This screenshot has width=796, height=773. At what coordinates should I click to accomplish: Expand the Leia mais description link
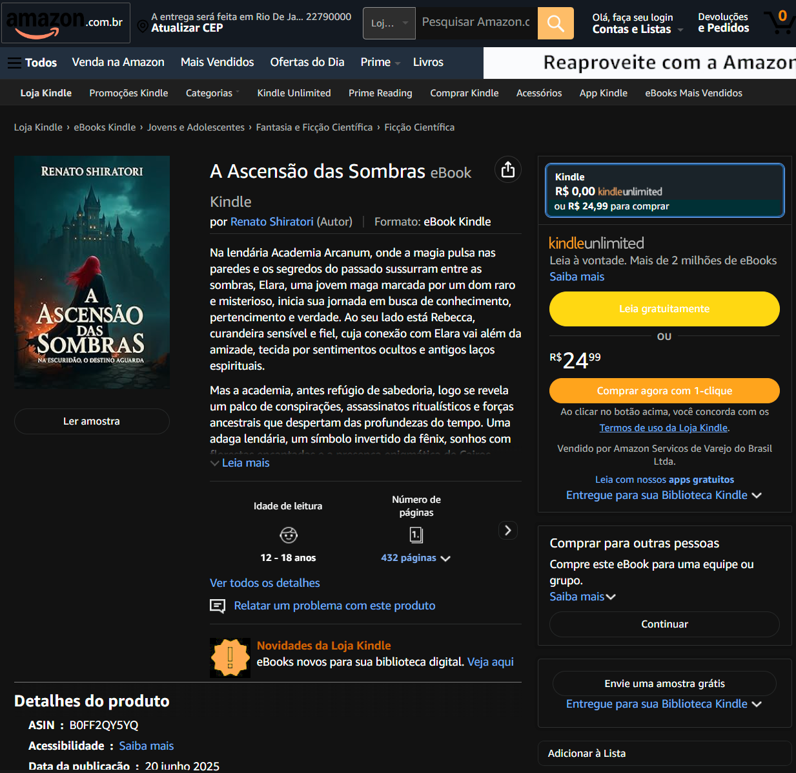coord(240,463)
